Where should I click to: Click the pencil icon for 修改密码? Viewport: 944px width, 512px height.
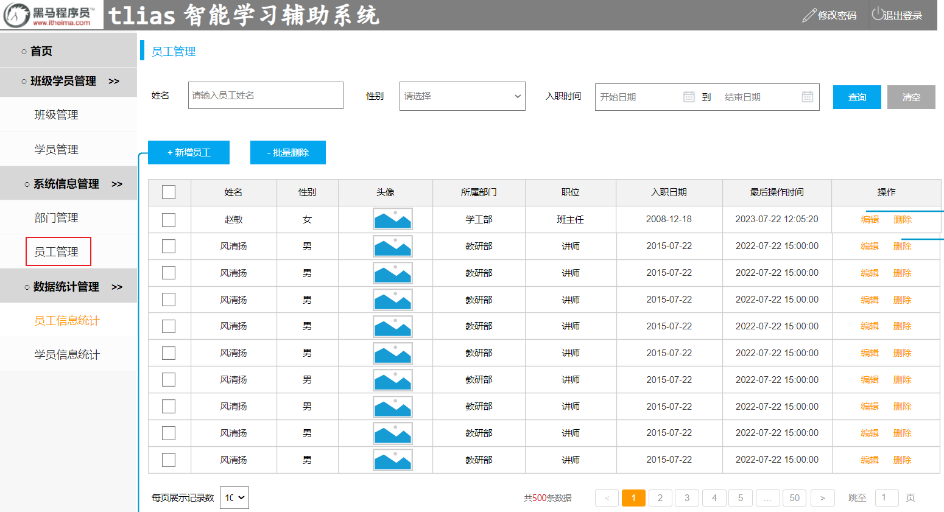tap(809, 15)
